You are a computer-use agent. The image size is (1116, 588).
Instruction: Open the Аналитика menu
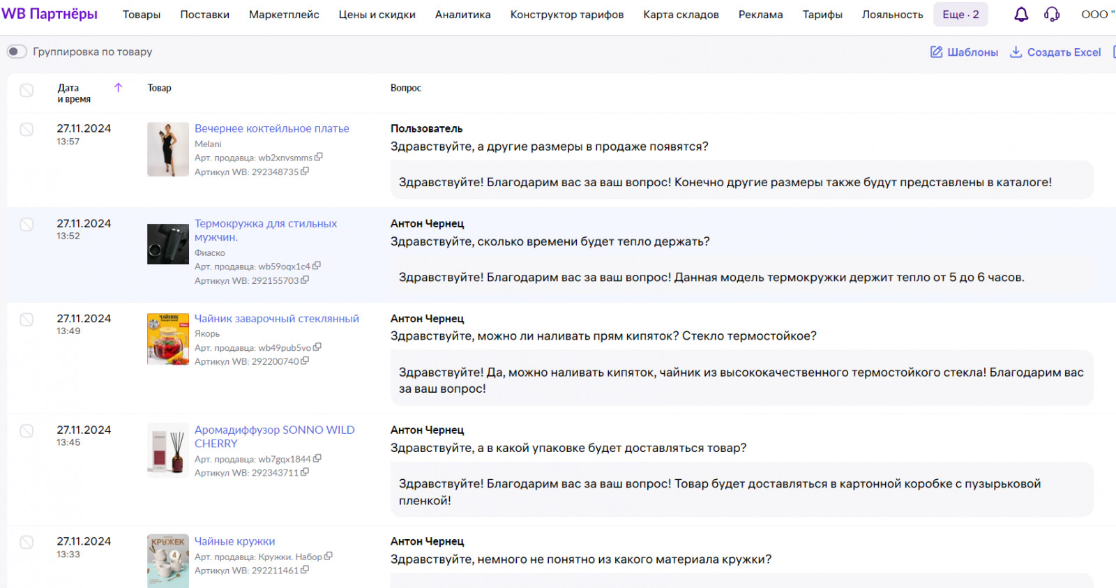point(462,15)
